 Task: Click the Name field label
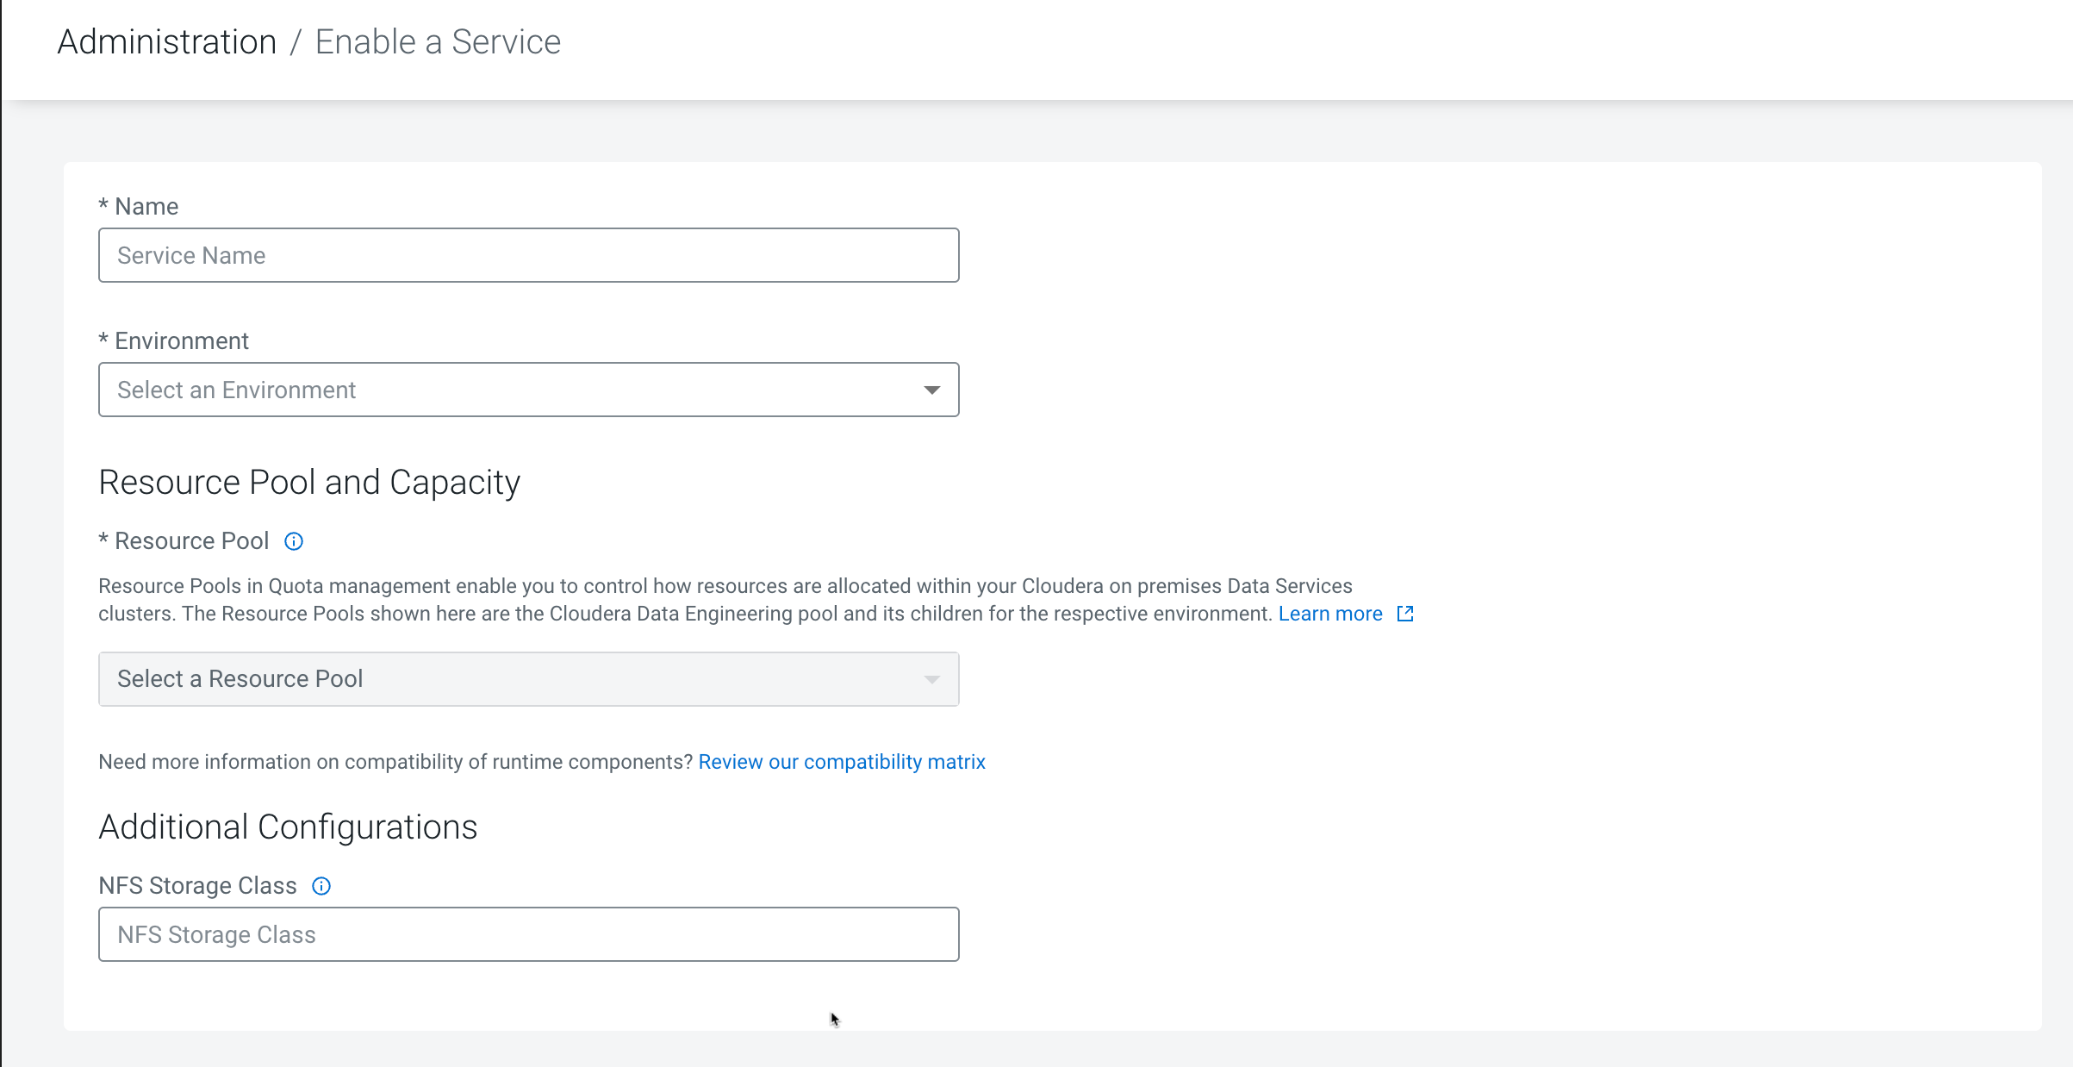[146, 207]
